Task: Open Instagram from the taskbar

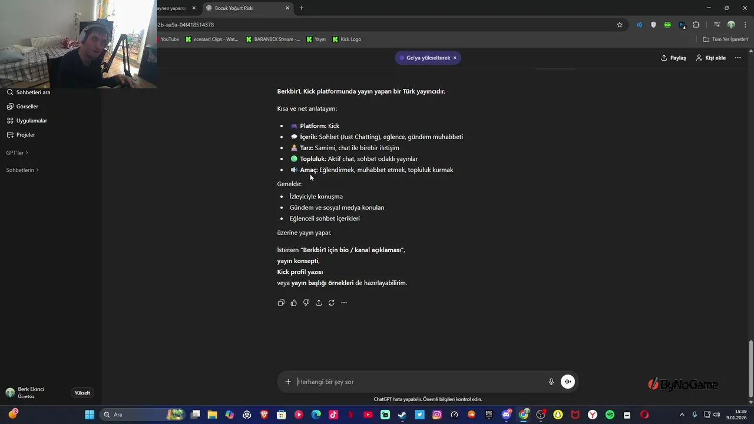Action: coord(437,415)
